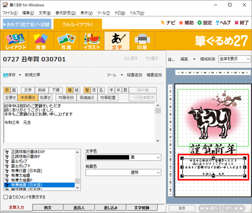Viewport: 252px width, 213px height.
Task: Open the 文字 menu in menu bar
Action: click(45, 13)
